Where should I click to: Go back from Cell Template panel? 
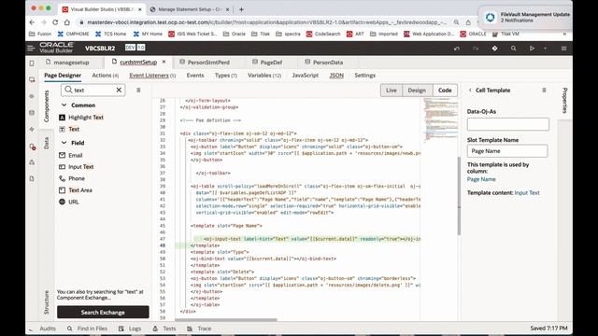coord(470,91)
